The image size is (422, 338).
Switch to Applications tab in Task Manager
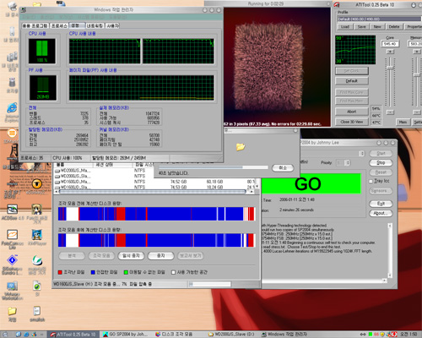click(x=35, y=25)
